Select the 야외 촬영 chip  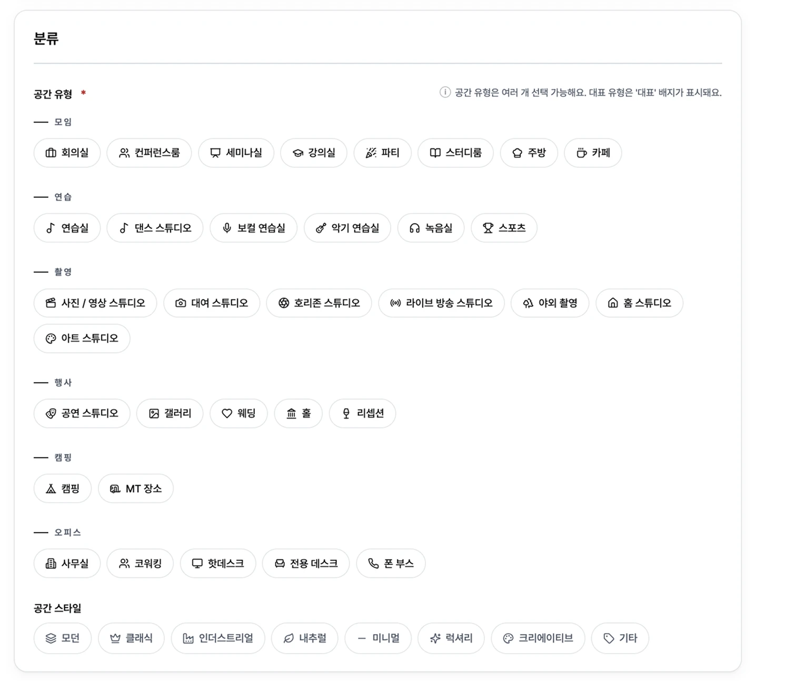coord(550,303)
